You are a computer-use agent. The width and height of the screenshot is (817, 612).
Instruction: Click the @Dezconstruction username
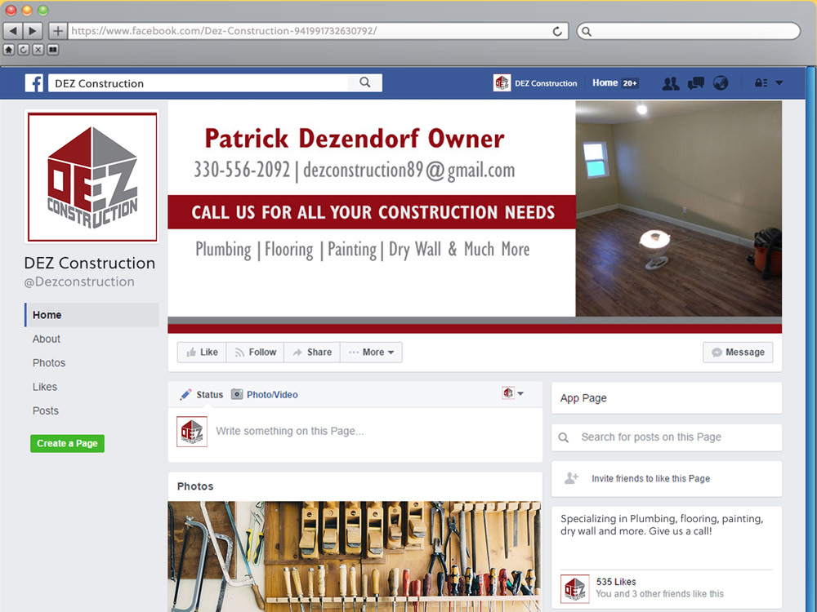click(x=79, y=282)
